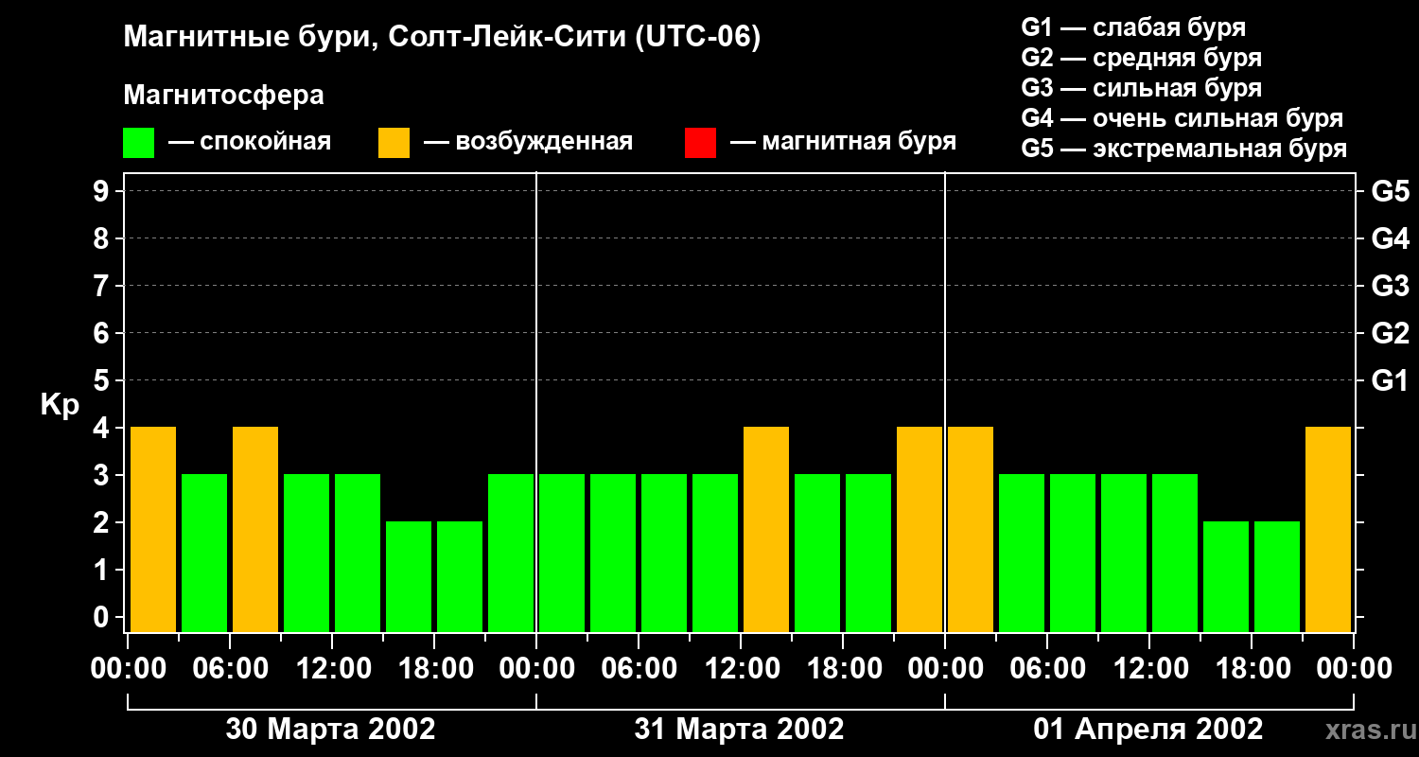Click the 'G2' tick label on right axis

(x=1391, y=334)
